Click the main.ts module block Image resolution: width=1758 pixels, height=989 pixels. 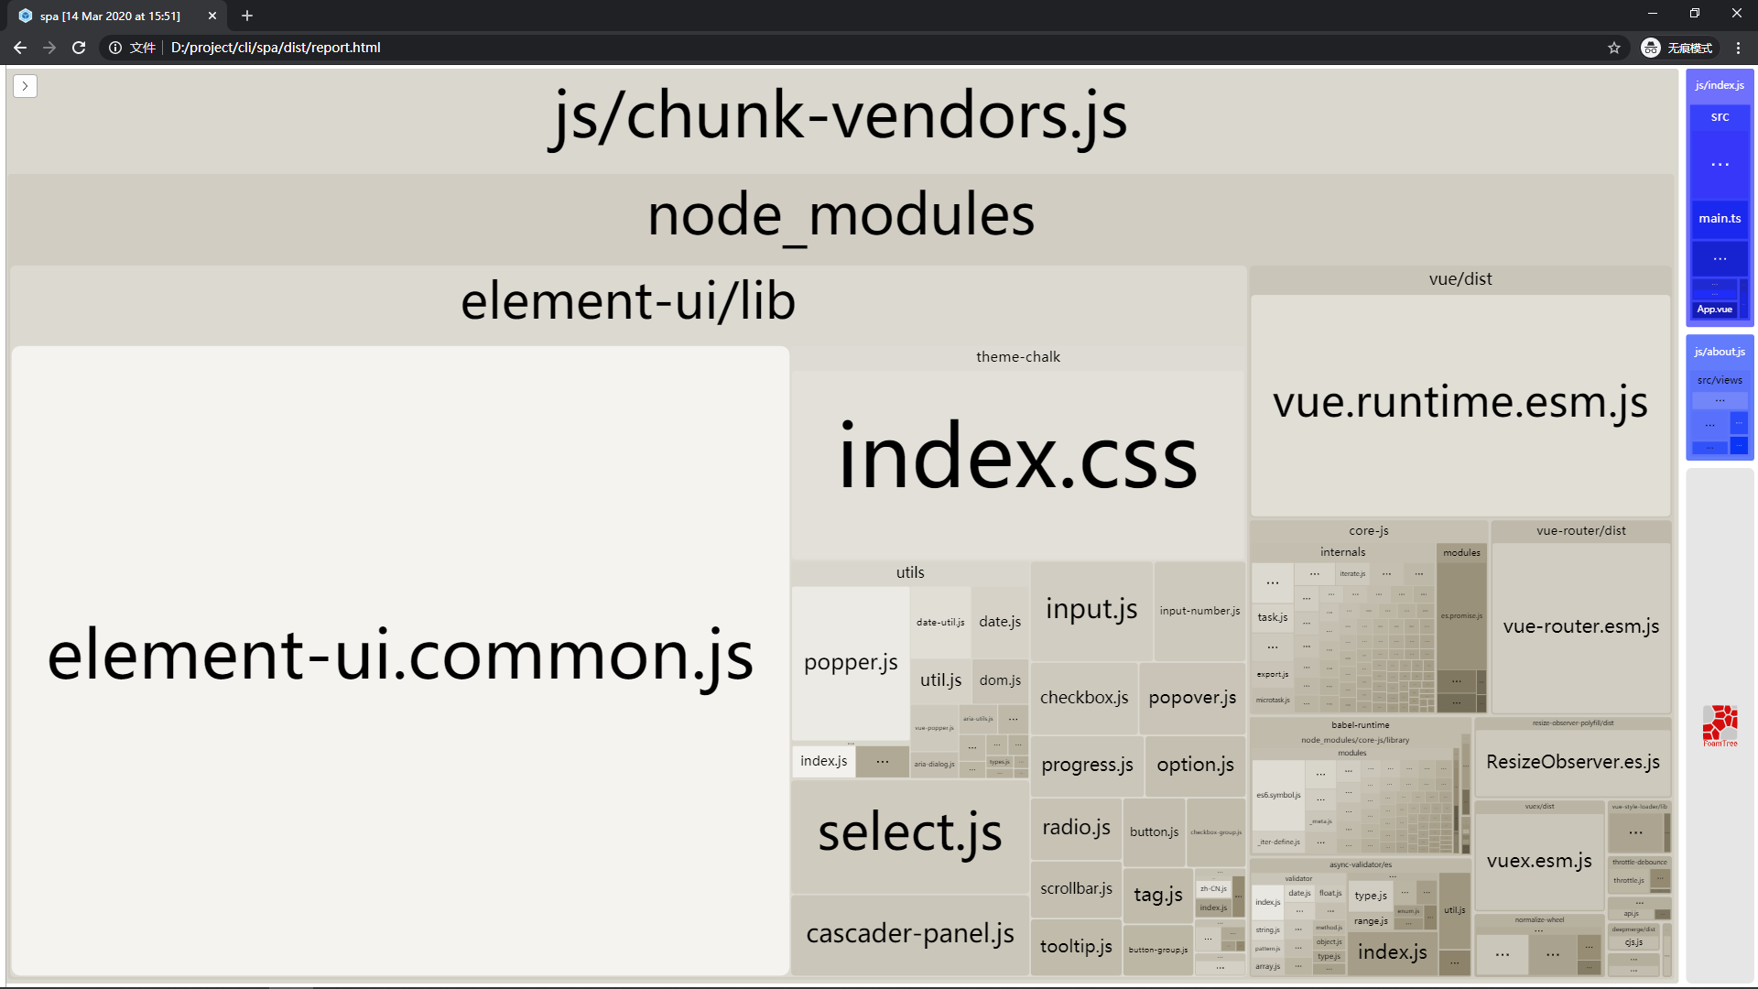(1719, 219)
